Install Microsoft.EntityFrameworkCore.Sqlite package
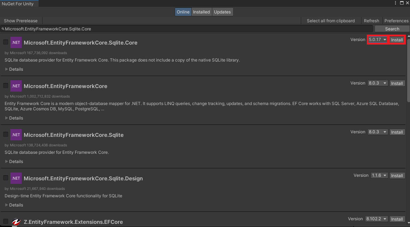 point(397,132)
